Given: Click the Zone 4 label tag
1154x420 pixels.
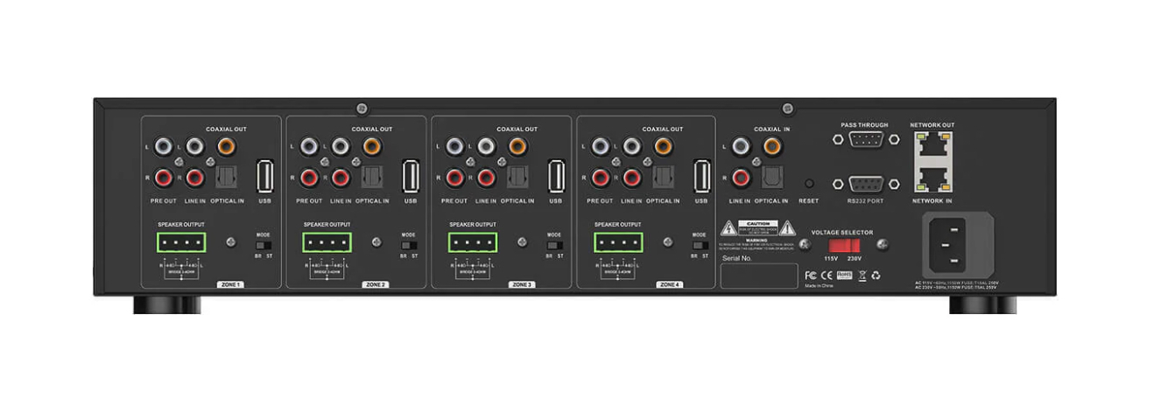Looking at the screenshot, I should pos(668,284).
